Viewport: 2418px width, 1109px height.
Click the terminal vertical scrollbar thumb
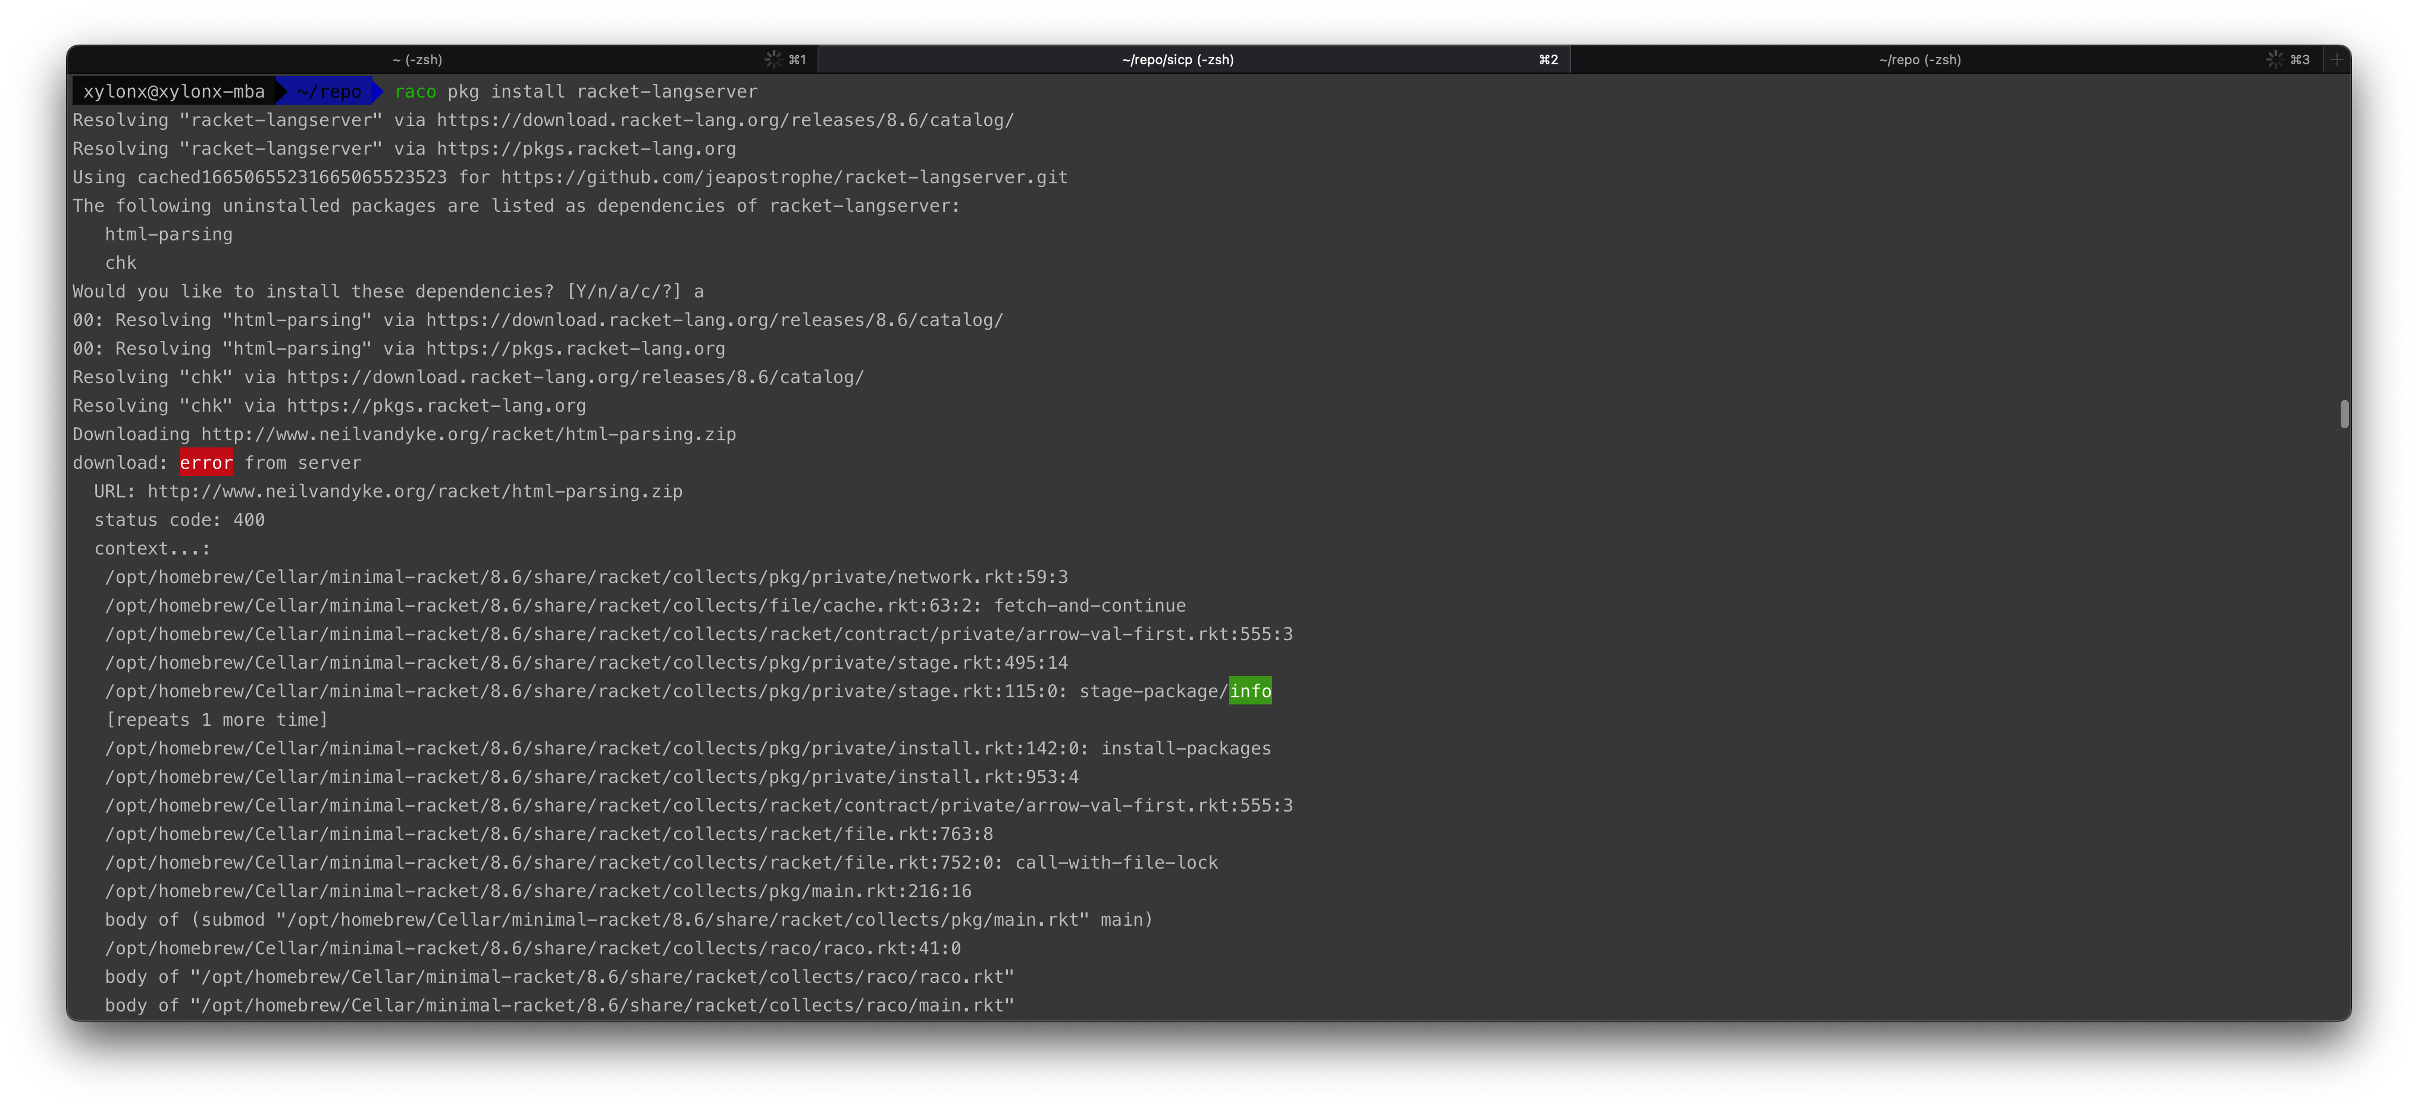(2344, 413)
